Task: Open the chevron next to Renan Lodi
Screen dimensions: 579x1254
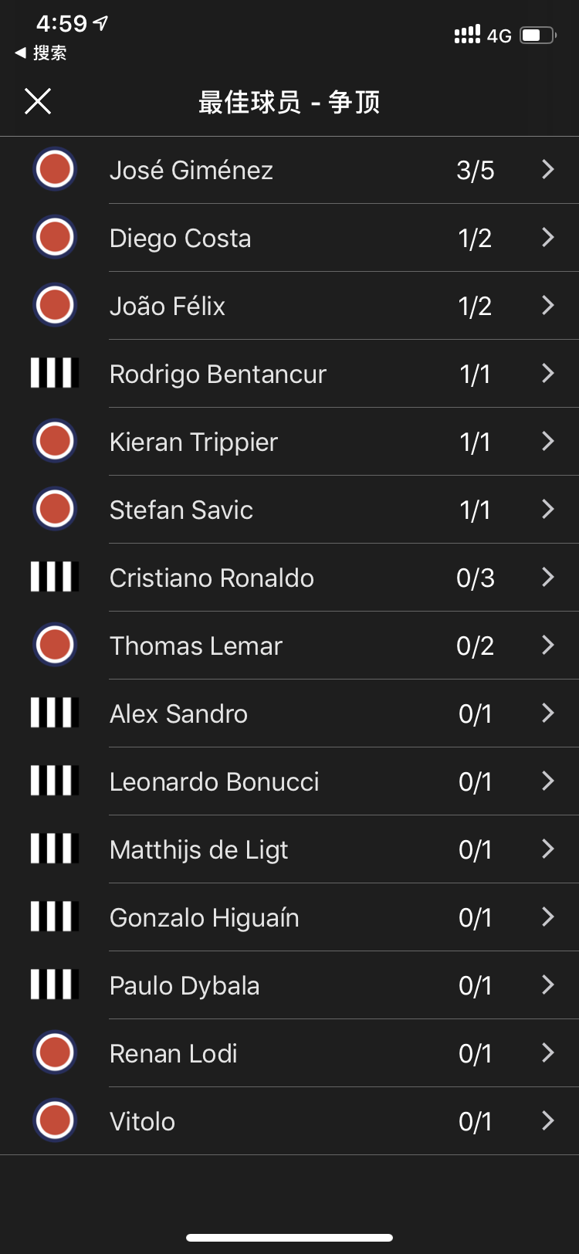Action: 548,1052
